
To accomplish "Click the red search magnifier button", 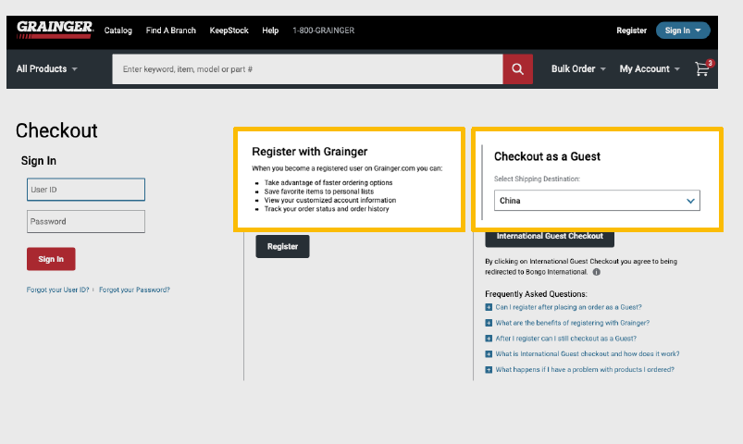I will (x=517, y=69).
